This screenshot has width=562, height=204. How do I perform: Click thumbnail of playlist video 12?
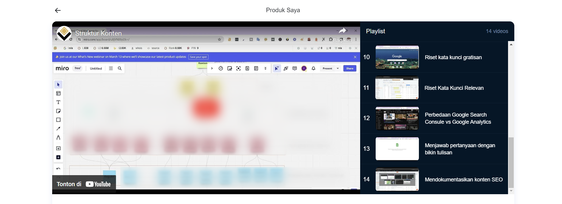[x=397, y=118]
